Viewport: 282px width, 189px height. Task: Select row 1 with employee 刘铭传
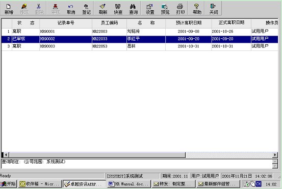[140, 32]
